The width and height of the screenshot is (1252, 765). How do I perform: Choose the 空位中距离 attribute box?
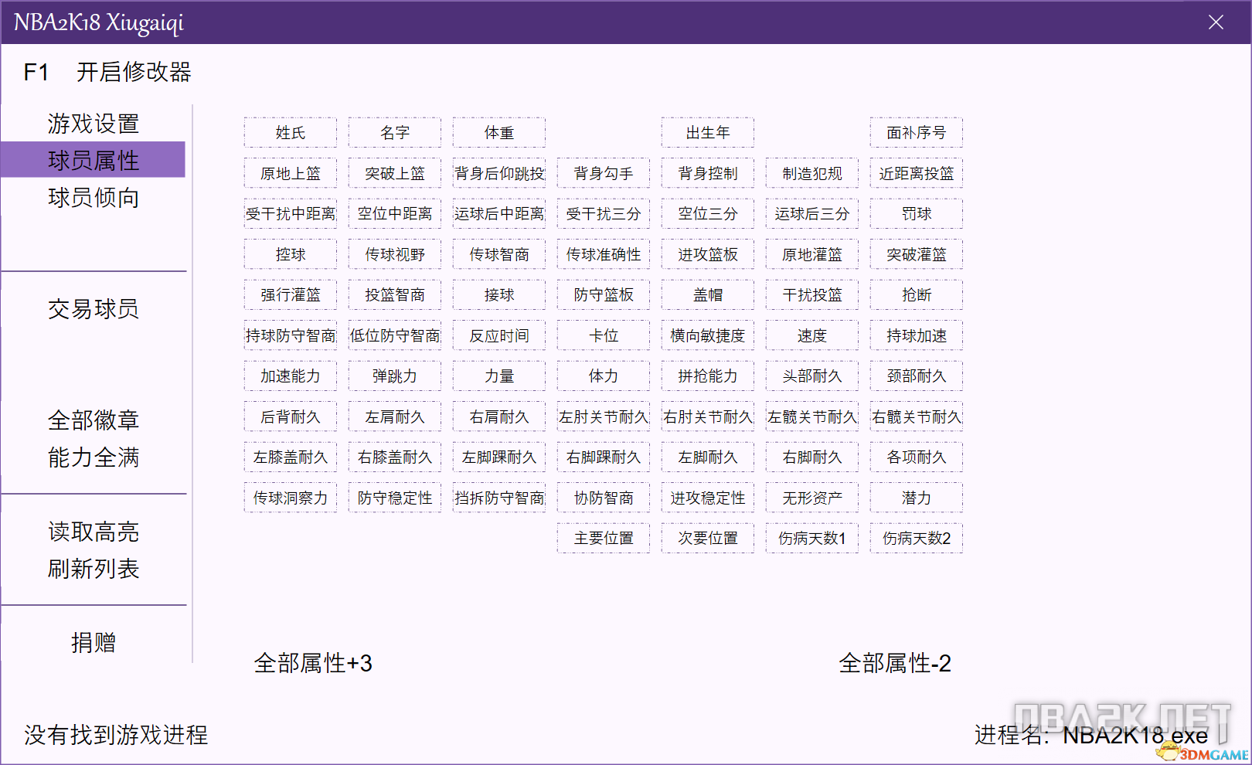[x=395, y=214]
